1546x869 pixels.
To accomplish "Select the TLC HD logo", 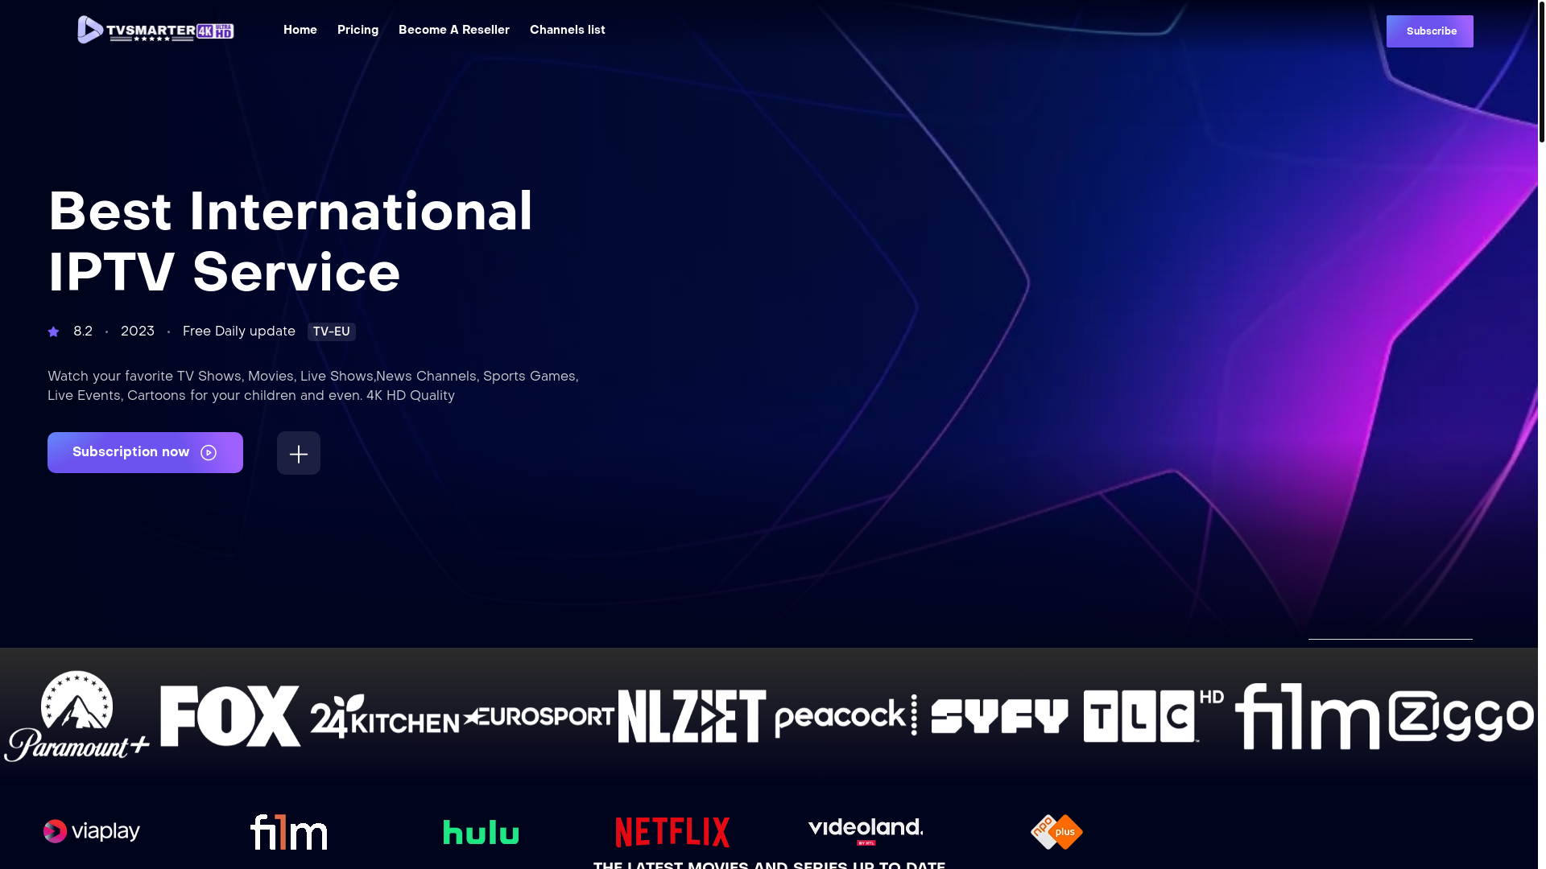I will 1154,716.
